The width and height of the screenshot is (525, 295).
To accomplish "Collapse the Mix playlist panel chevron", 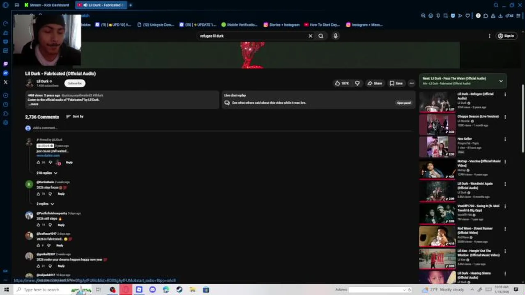I will click(x=501, y=81).
